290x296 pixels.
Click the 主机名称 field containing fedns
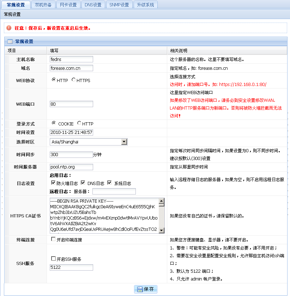pyautogui.click(x=71, y=59)
